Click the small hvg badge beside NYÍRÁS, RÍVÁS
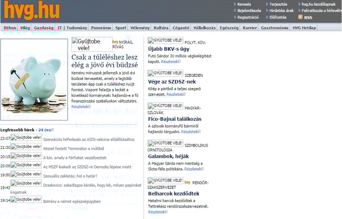This screenshot has height=219, width=342. pos(115,42)
